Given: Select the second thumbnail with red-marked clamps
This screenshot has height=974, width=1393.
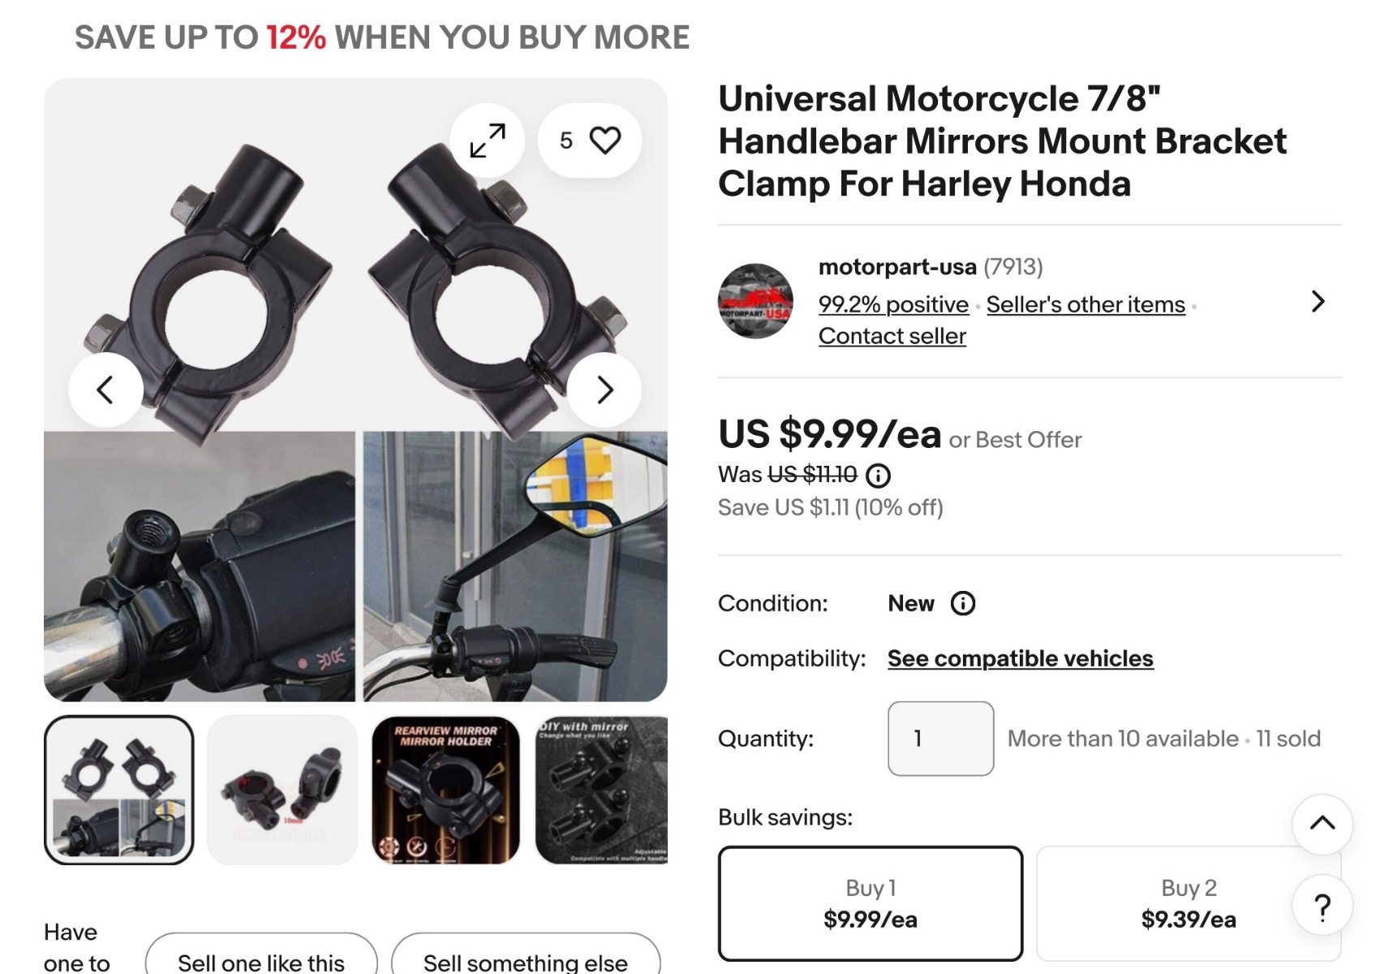Looking at the screenshot, I should coord(282,790).
